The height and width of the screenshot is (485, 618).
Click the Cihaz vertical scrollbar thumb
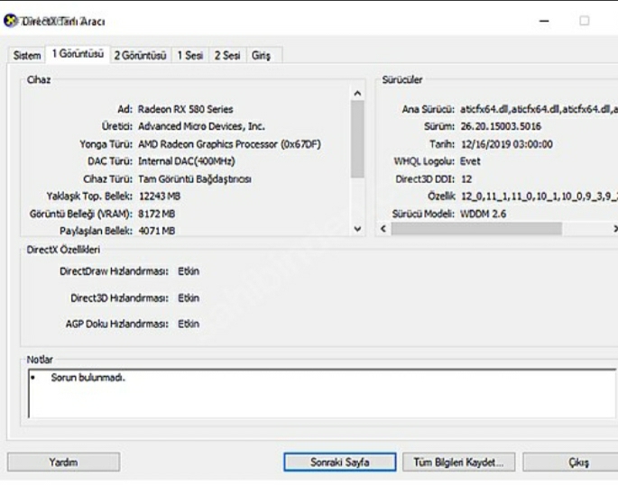point(357,140)
